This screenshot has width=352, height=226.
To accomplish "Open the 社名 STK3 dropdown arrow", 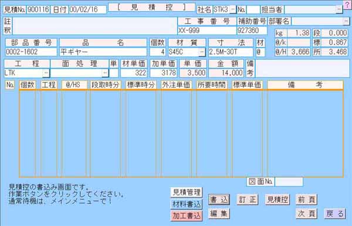I will point(233,9).
